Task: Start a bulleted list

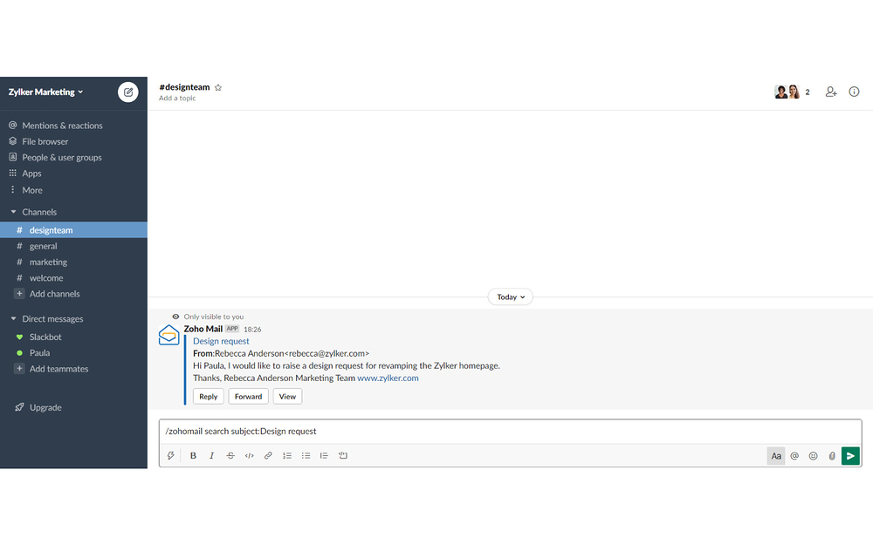Action: 306,455
